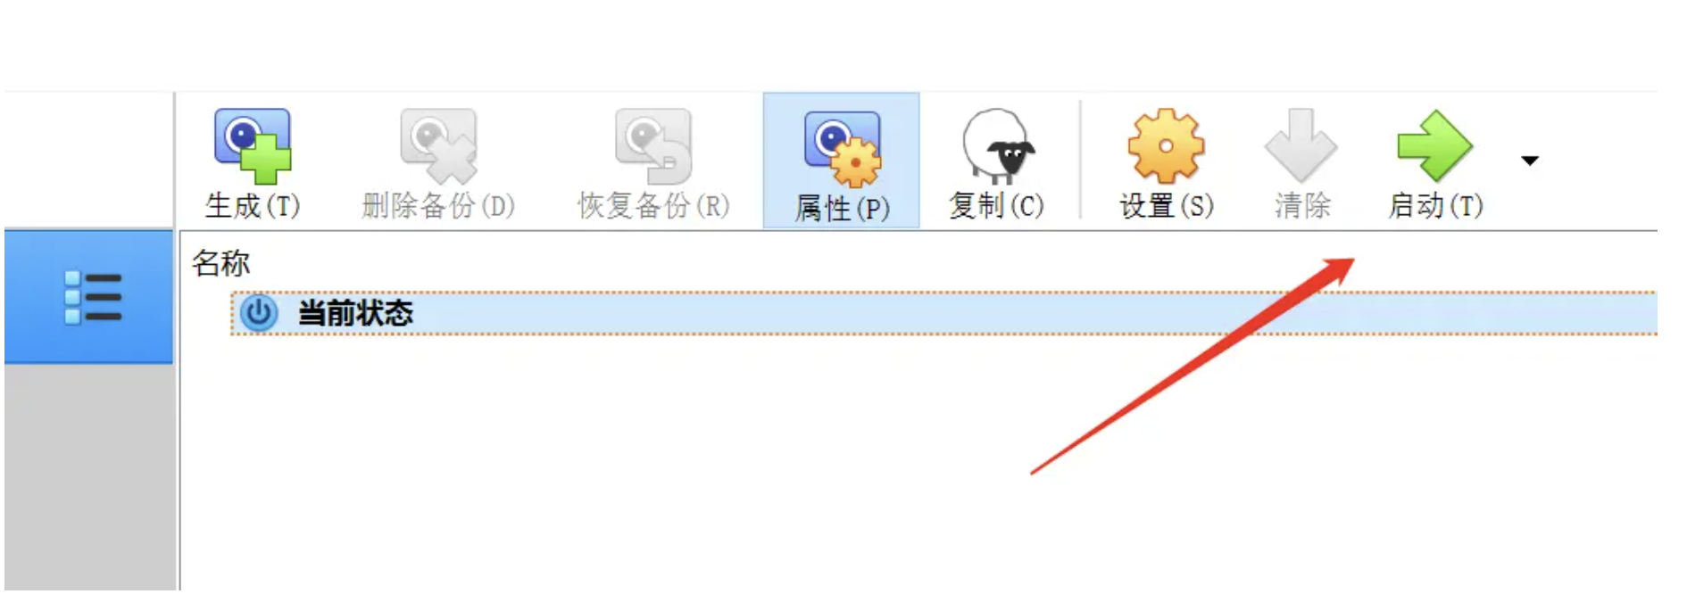Click the greyed camera delete-snapshot icon
The image size is (1687, 594).
[438, 145]
